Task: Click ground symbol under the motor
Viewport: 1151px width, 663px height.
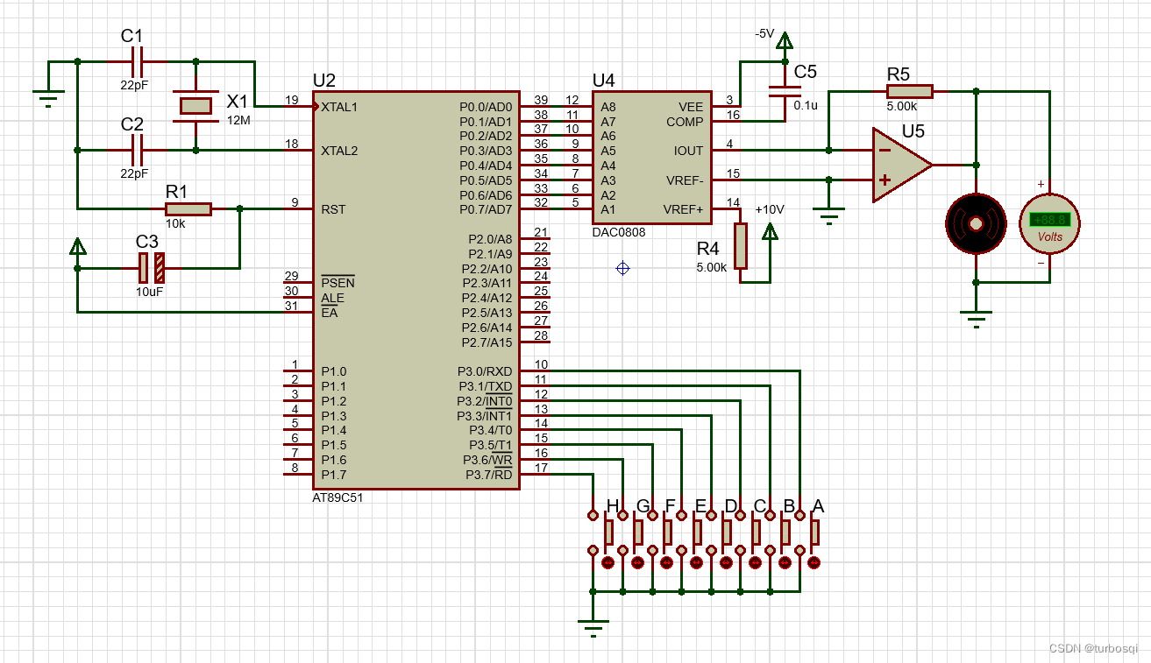Action: coord(977,321)
